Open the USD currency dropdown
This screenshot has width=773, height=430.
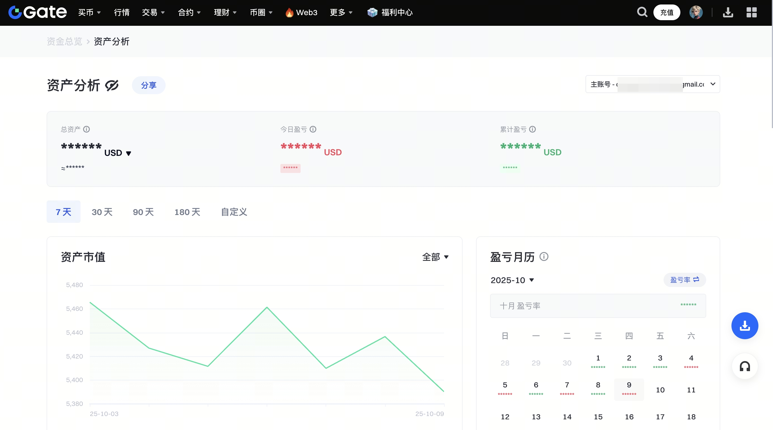[x=118, y=153]
